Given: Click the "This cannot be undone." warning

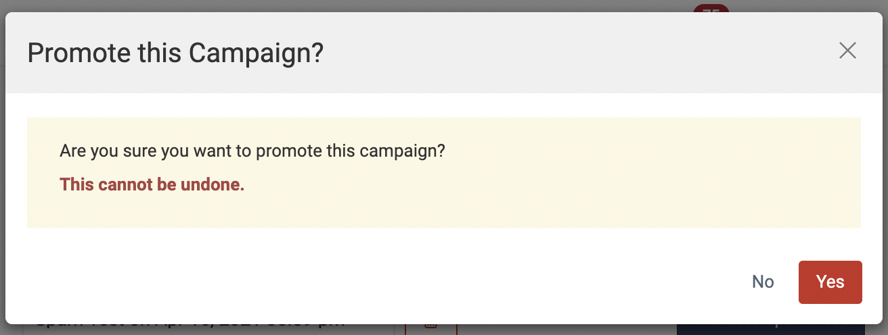Looking at the screenshot, I should click(152, 184).
